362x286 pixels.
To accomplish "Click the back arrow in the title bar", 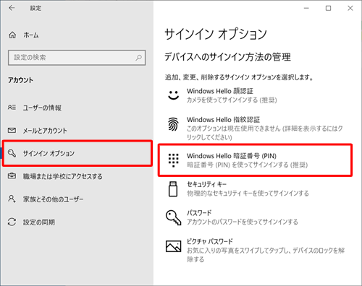I will tap(12, 8).
